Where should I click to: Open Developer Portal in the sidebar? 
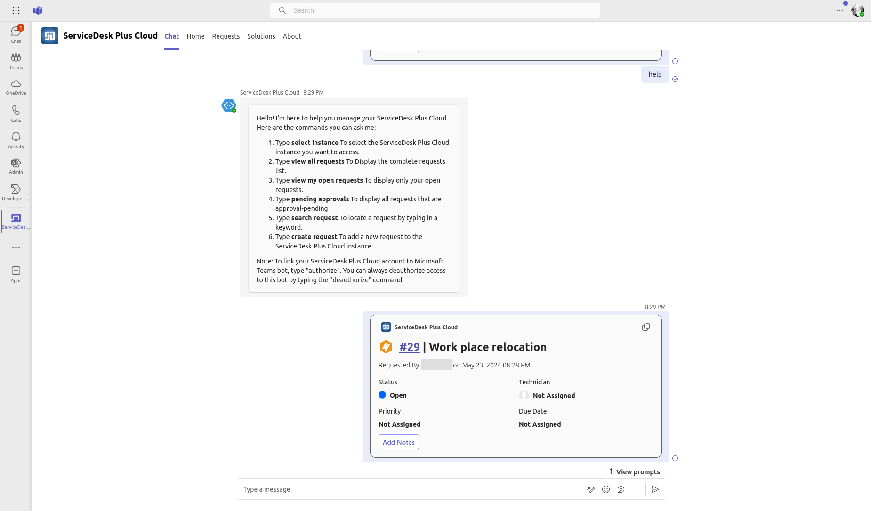[16, 192]
